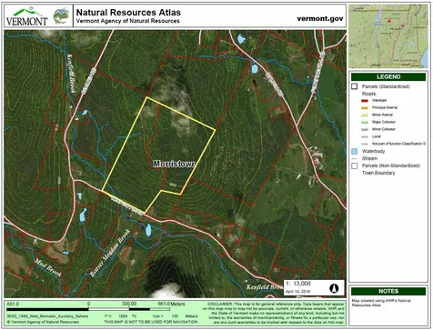Click the DISCLAIMER paragraph
The width and height of the screenshot is (433, 330).
point(274,313)
